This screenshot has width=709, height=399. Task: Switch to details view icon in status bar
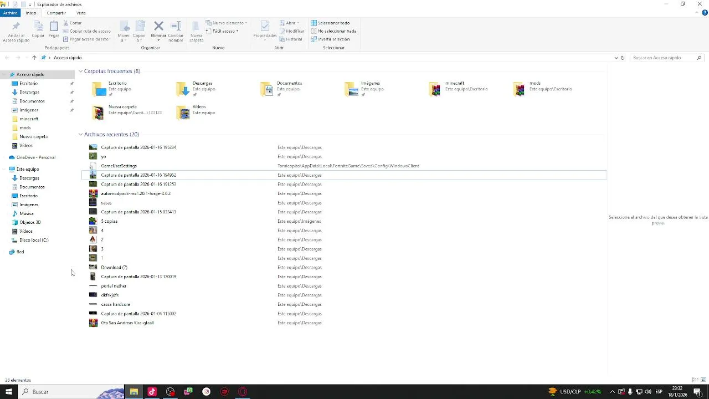pyautogui.click(x=695, y=380)
